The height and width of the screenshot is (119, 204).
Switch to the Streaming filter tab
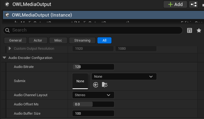point(82,40)
